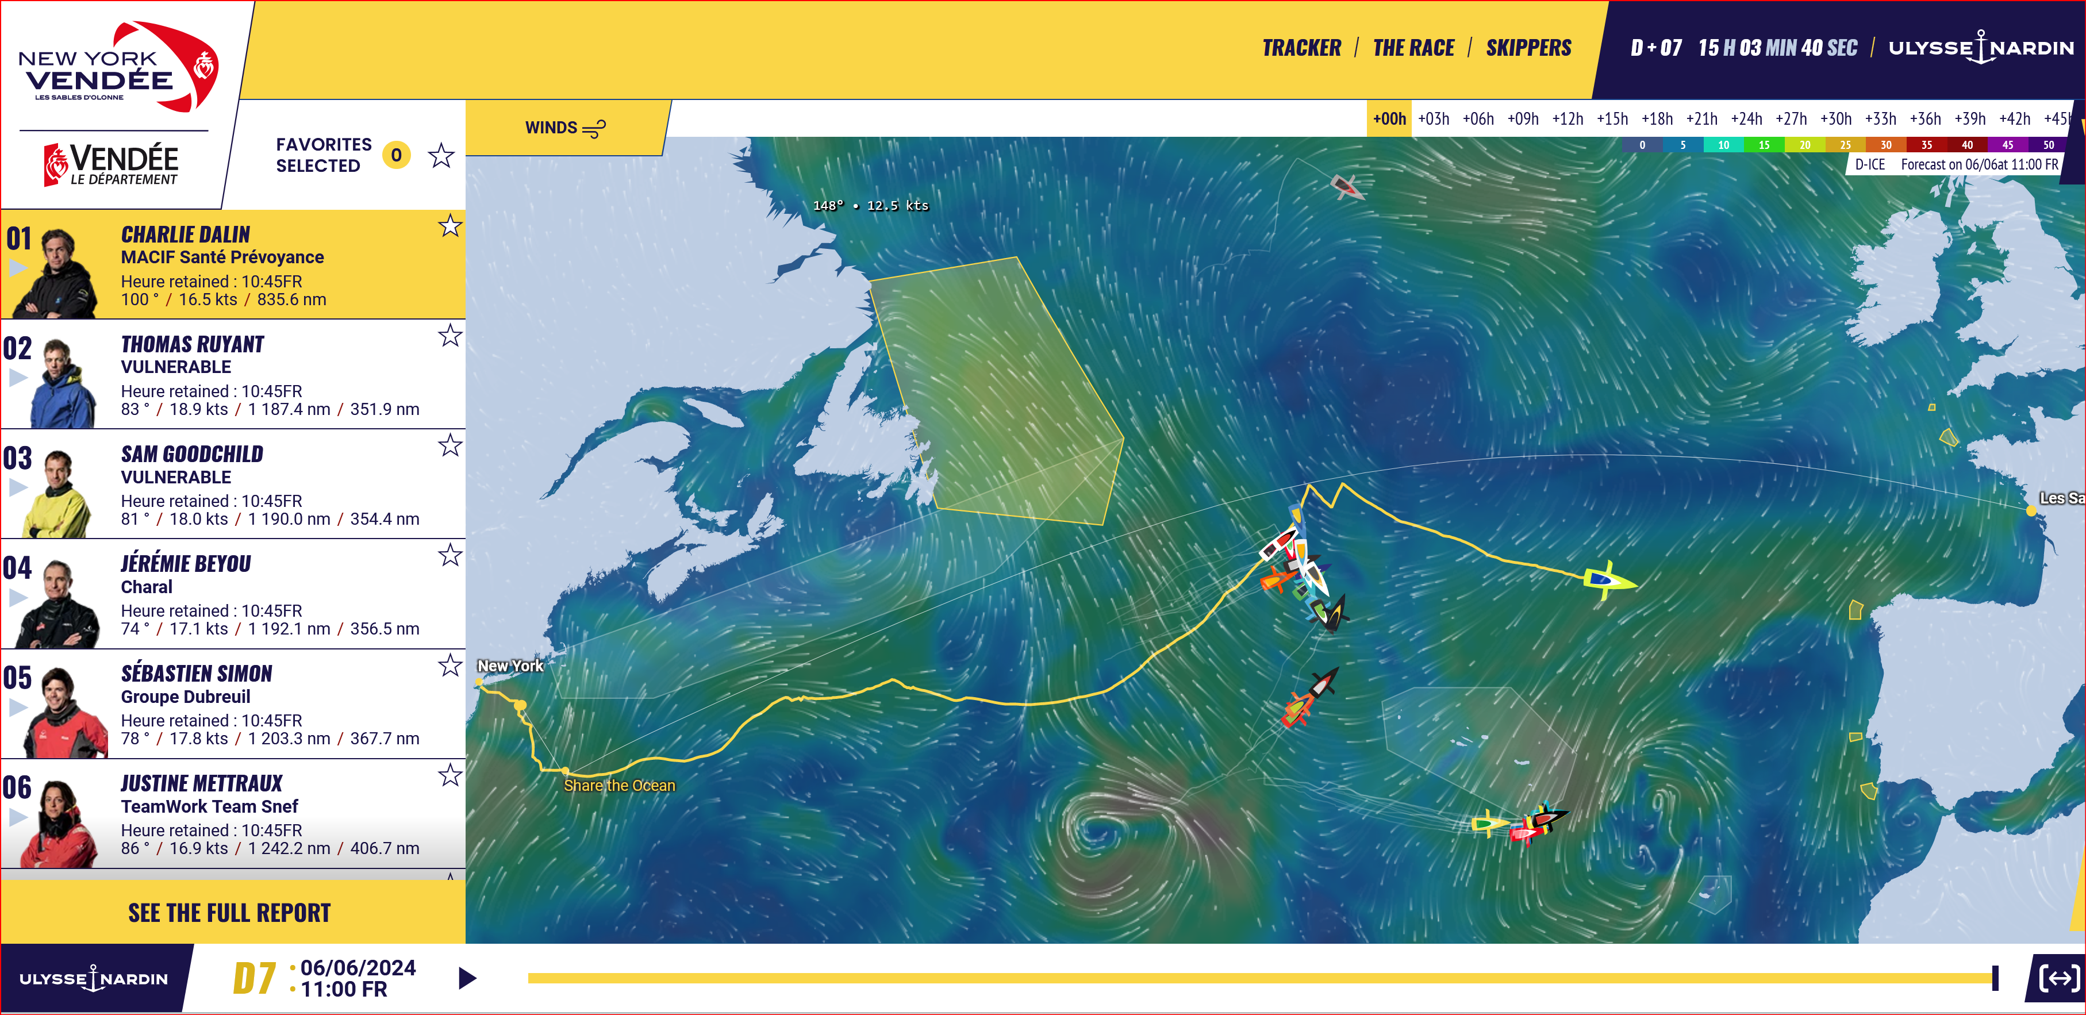The height and width of the screenshot is (1015, 2086).
Task: Expand Sam Goodchild's row with triangle arrow
Action: [x=18, y=487]
